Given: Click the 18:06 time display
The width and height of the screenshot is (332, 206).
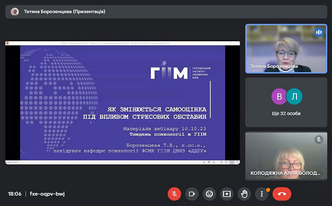Looking at the screenshot, I should 15,194.
